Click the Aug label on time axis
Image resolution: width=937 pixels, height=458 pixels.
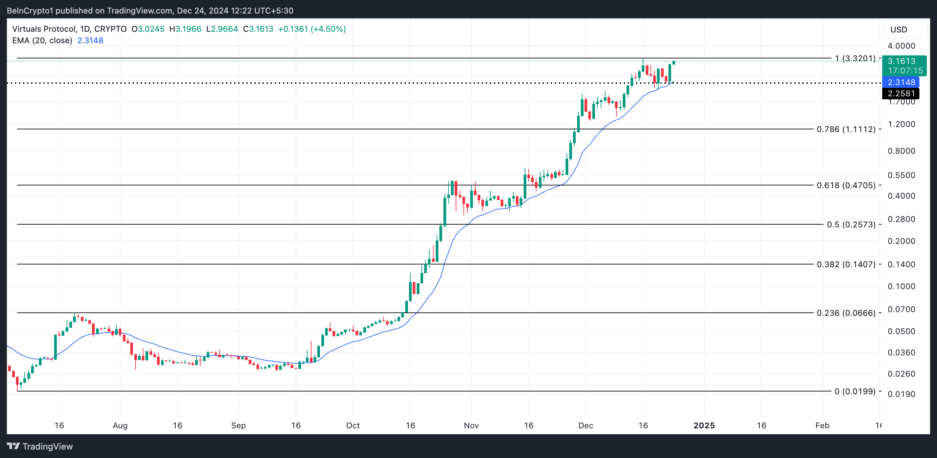pos(120,425)
